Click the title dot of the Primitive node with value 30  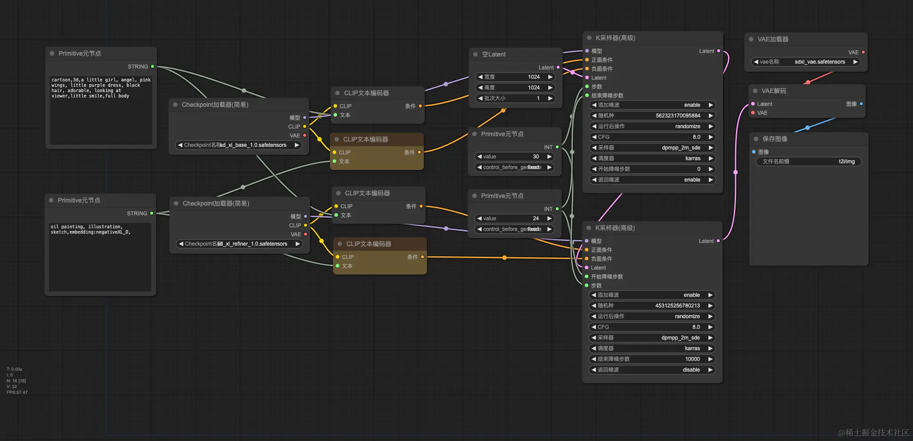coord(475,134)
